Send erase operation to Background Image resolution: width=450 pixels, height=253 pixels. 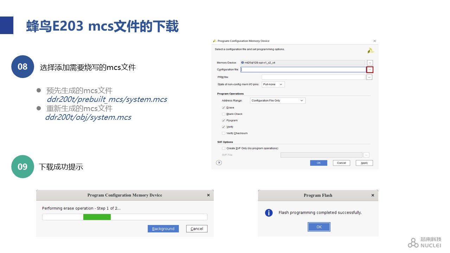tap(163, 229)
